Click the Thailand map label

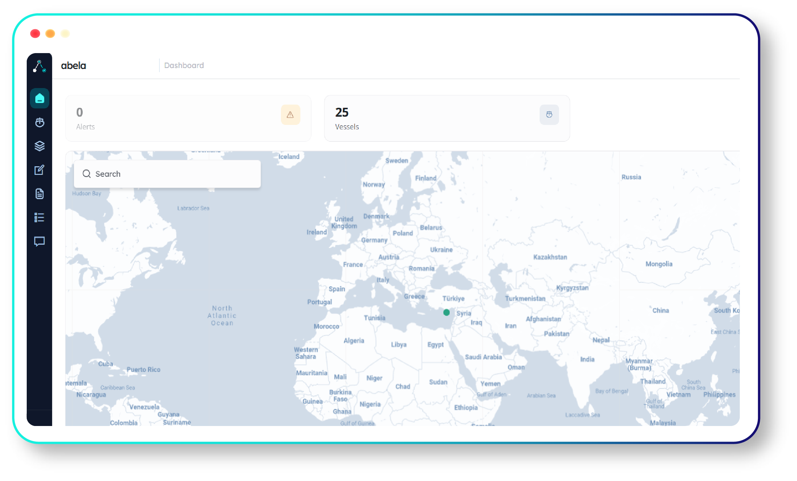point(653,382)
